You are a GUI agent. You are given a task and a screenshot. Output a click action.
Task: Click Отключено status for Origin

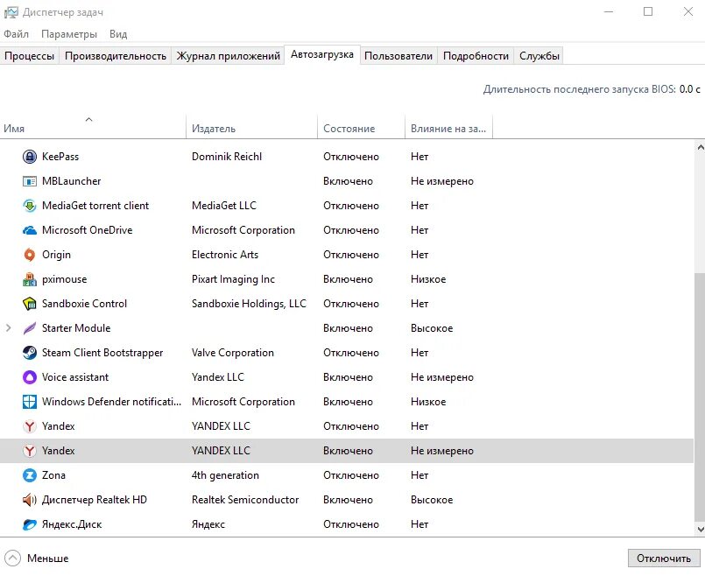coord(350,255)
